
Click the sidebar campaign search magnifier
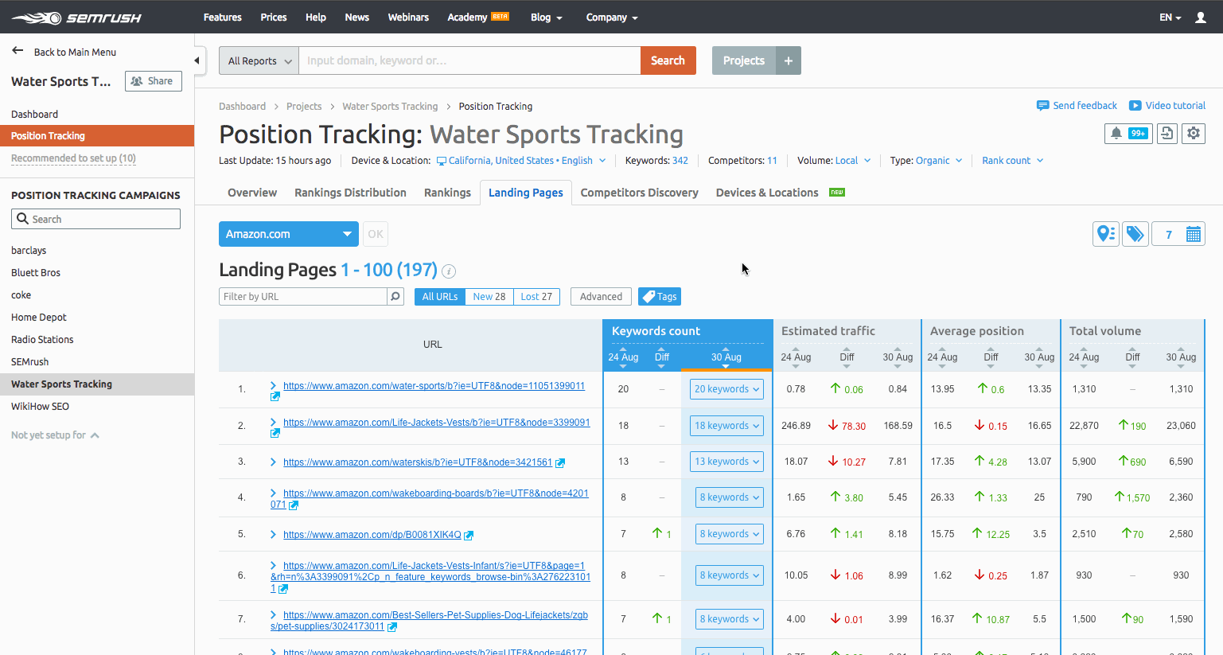click(x=22, y=219)
